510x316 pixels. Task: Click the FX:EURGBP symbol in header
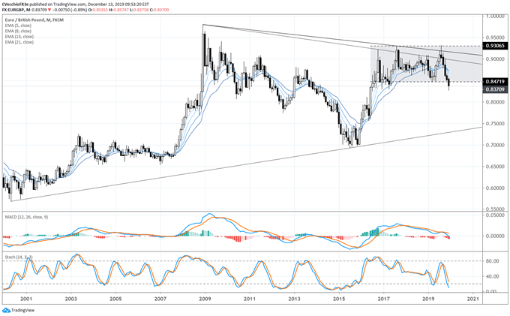click(13, 10)
